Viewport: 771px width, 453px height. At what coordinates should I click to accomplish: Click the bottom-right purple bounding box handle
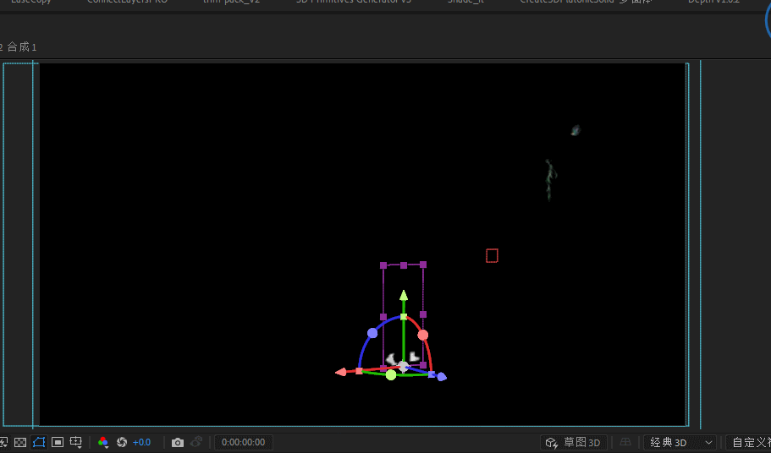[x=423, y=365]
